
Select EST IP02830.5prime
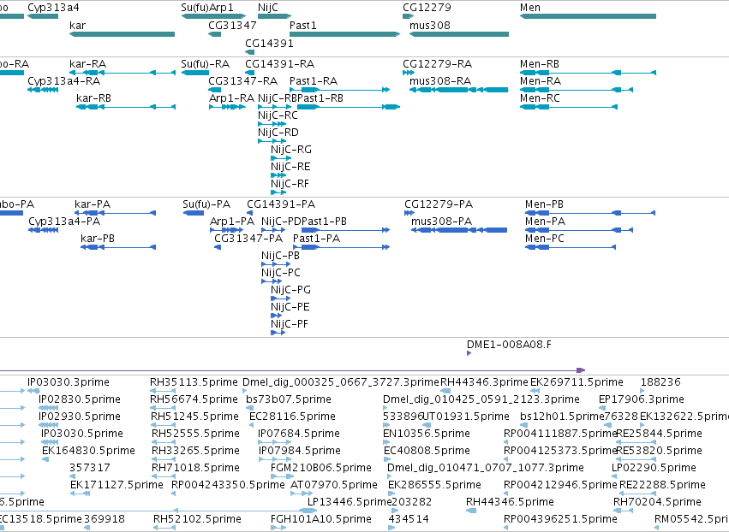[48, 408]
